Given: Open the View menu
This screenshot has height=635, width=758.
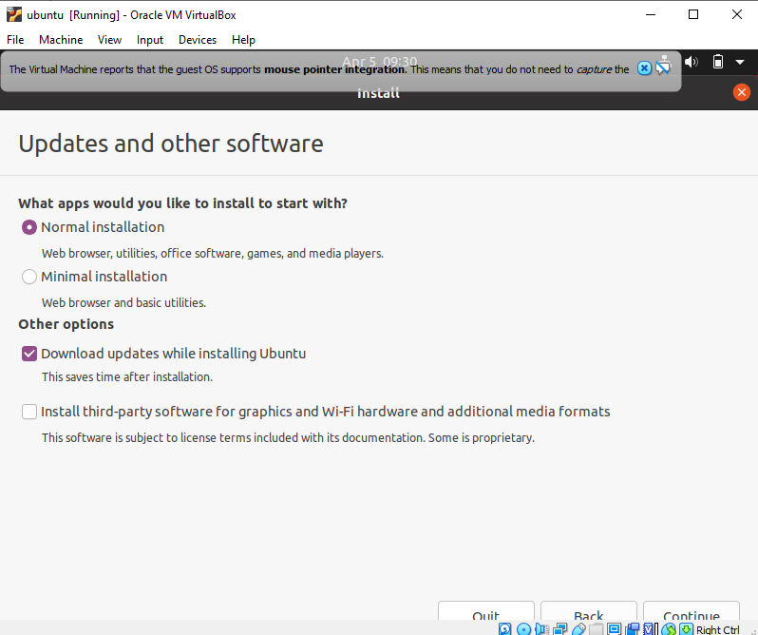Looking at the screenshot, I should (109, 40).
